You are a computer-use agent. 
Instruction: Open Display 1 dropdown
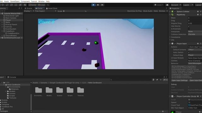(x=29, y=11)
